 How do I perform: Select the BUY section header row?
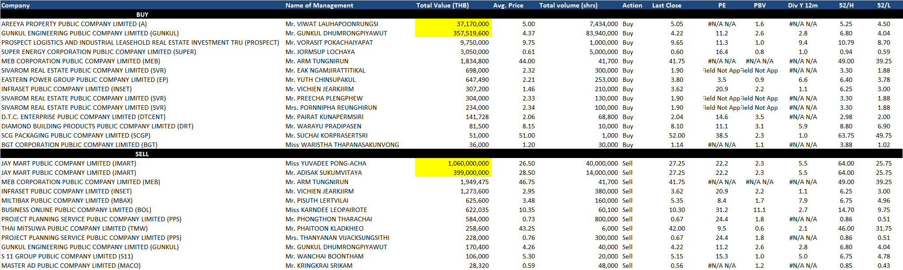pos(142,15)
